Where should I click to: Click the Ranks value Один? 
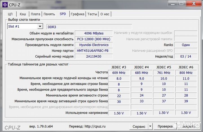coord(186,45)
